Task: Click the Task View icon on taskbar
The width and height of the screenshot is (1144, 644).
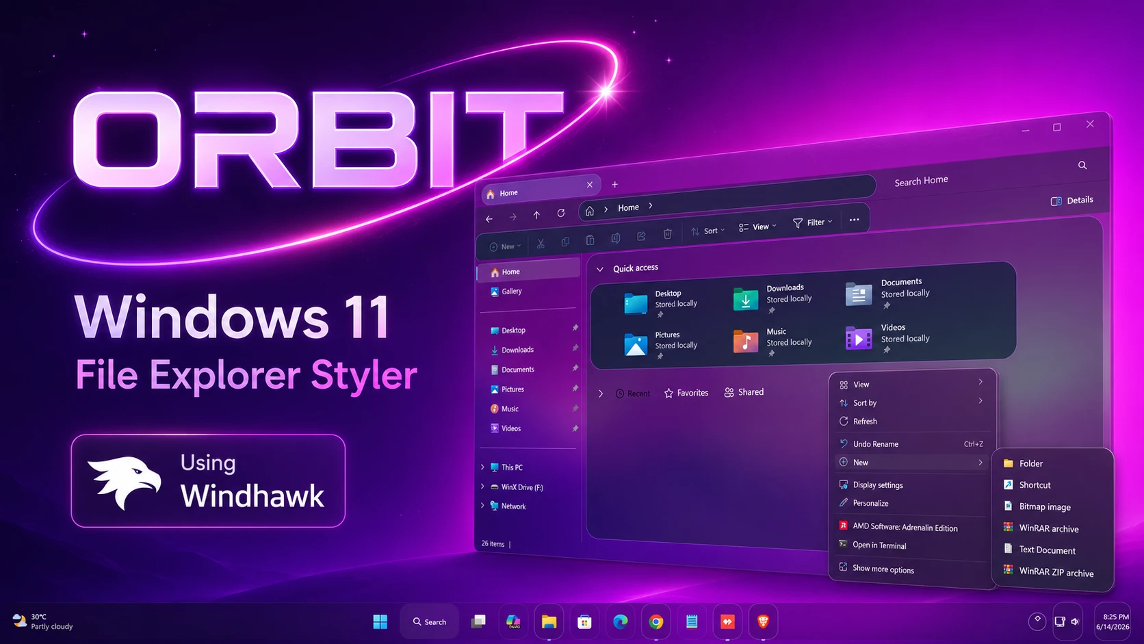Action: click(478, 621)
